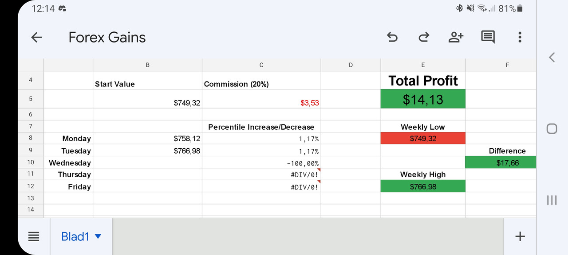Select row 5 header
This screenshot has height=255, width=568.
tap(31, 99)
